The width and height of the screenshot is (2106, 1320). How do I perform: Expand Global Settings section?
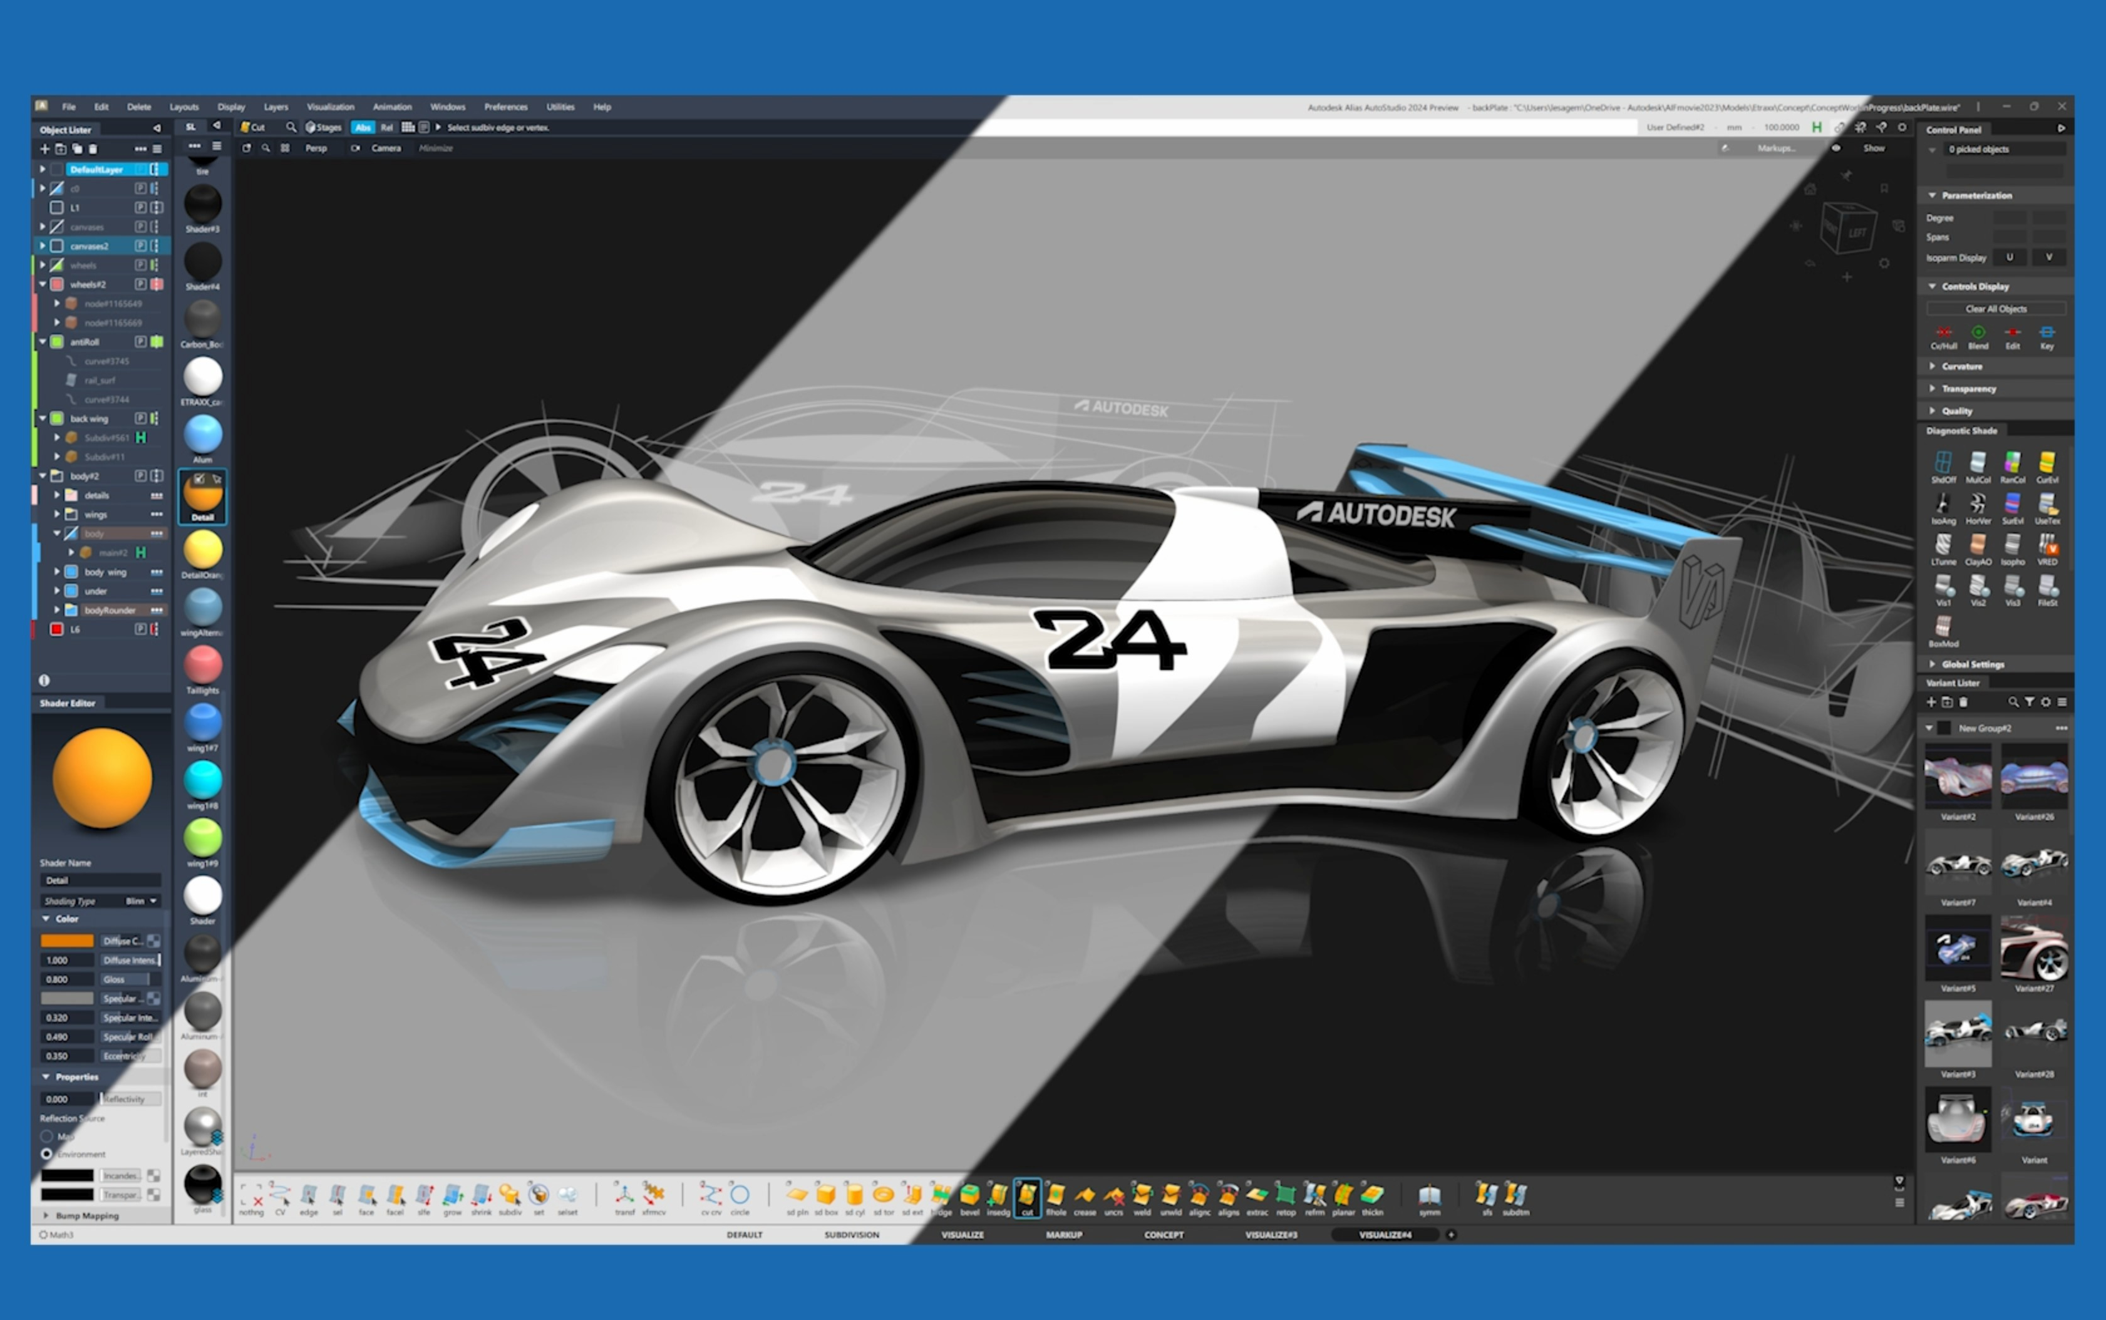pos(1933,664)
